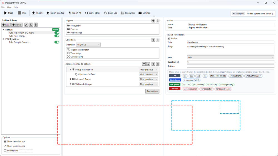Viewport: 278px width, 156px height.
Task: Add a new action with plus icon
Action: pyautogui.click(x=153, y=64)
